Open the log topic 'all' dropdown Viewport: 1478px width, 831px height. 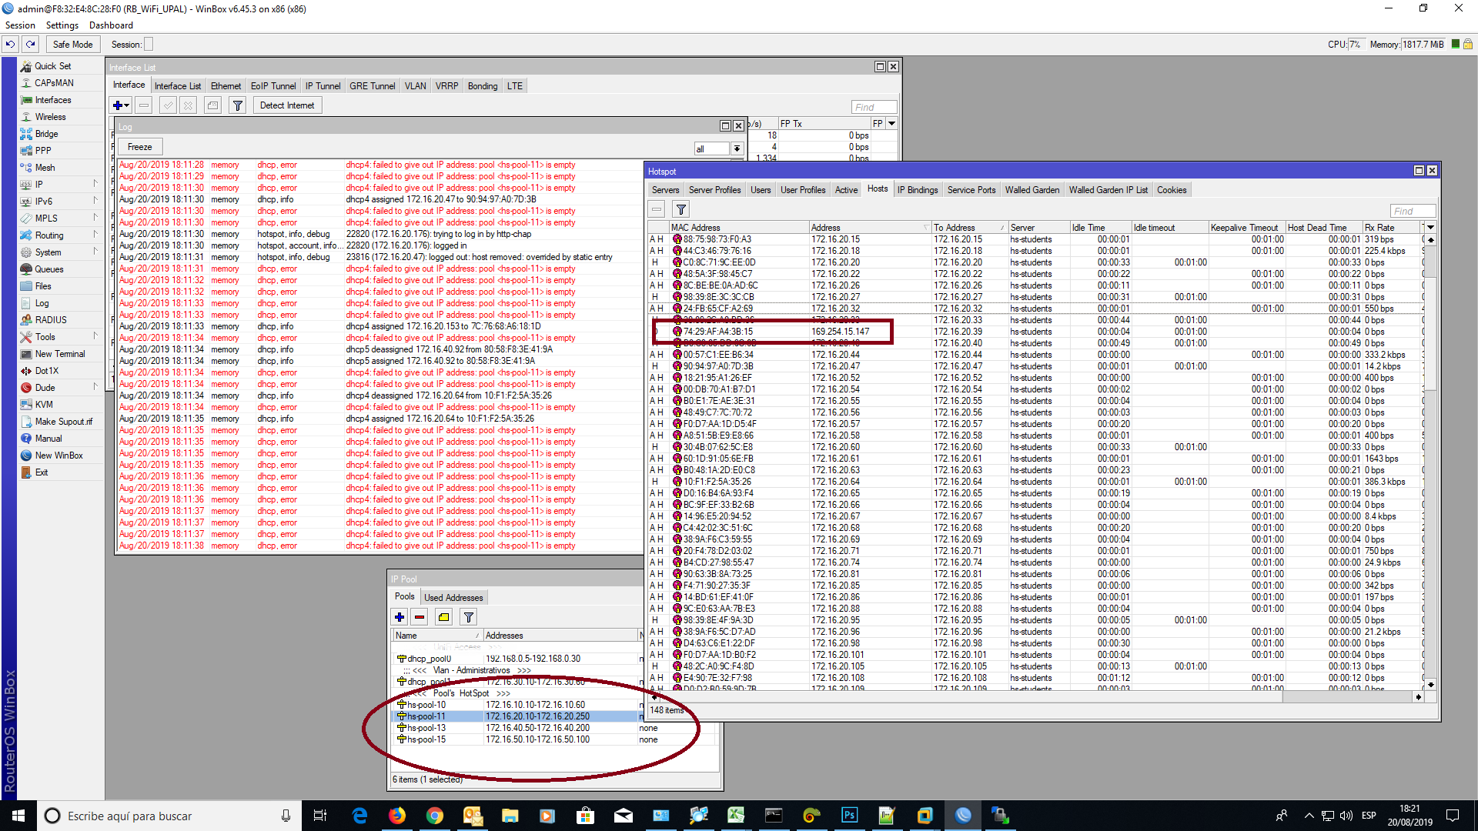click(737, 149)
